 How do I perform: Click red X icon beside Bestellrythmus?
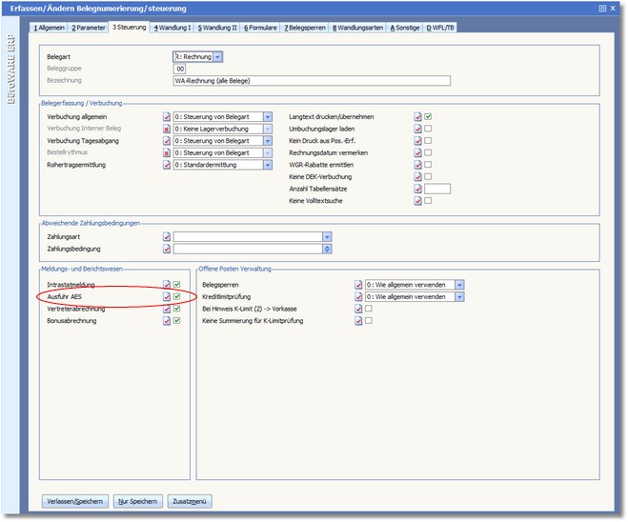pyautogui.click(x=167, y=152)
